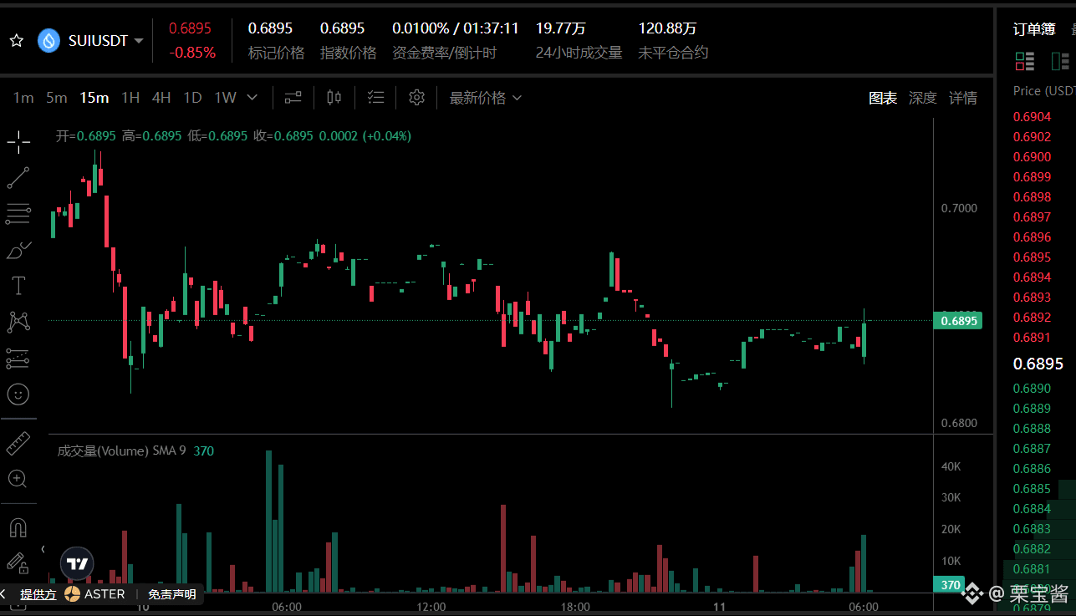Click the 指数价格 index price label
Viewport: 1076px width, 616px height.
(349, 53)
